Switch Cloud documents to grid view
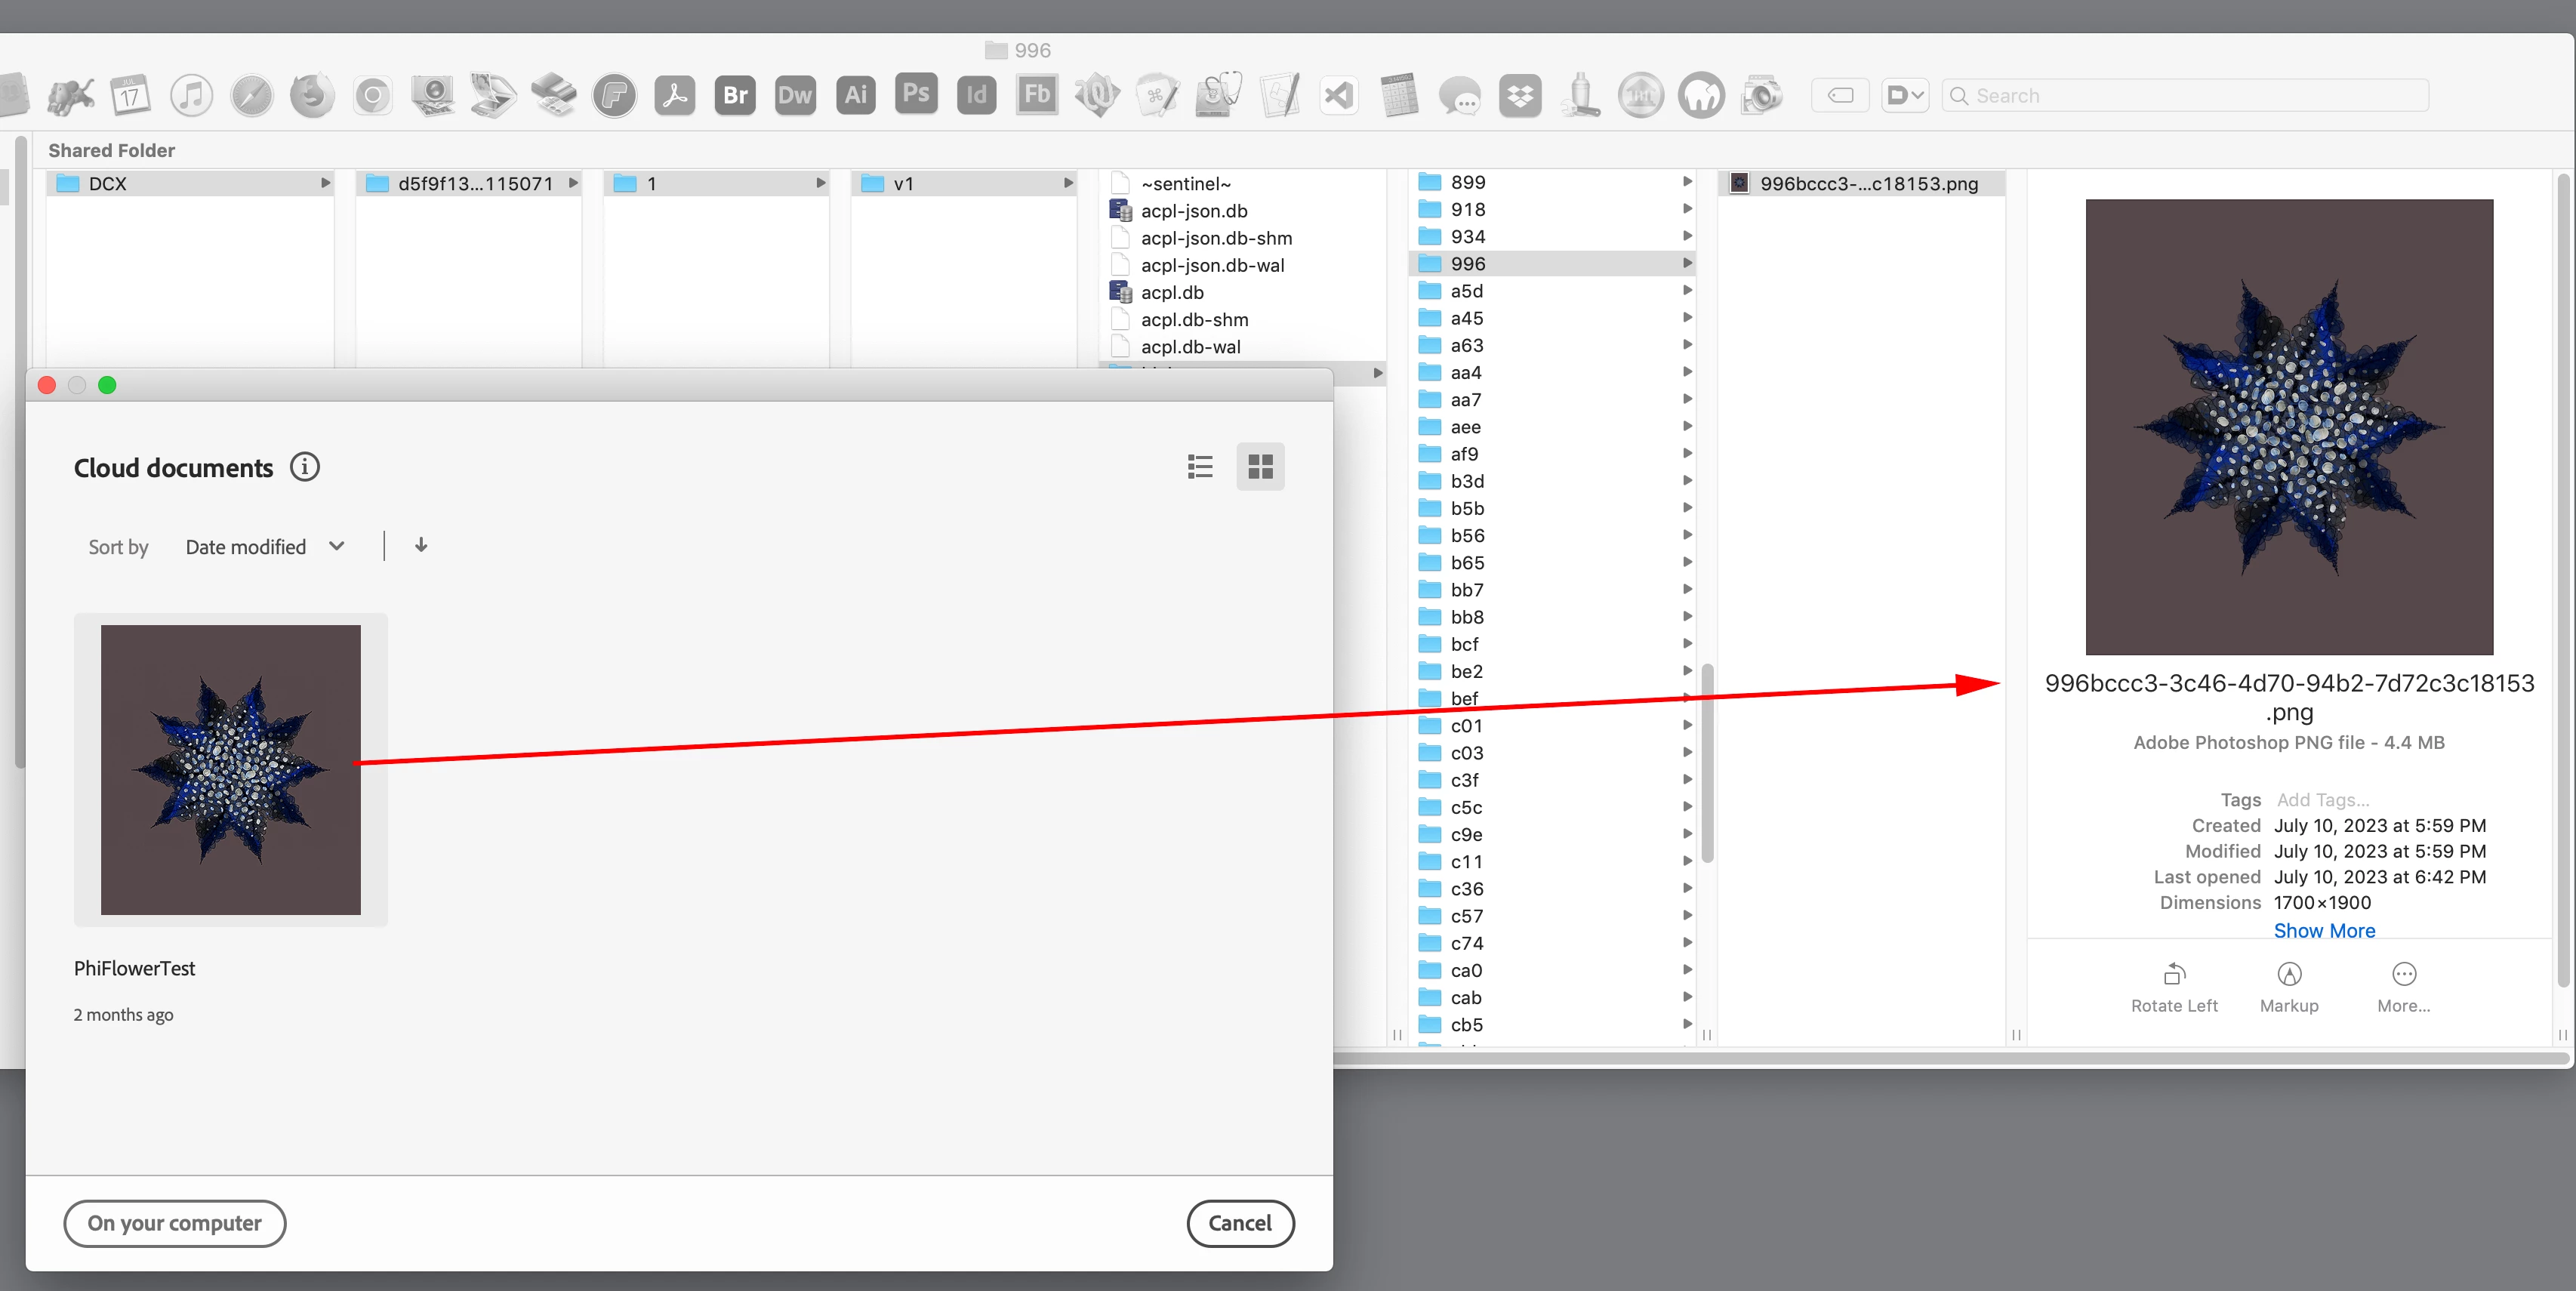Image resolution: width=2576 pixels, height=1291 pixels. 1260,467
